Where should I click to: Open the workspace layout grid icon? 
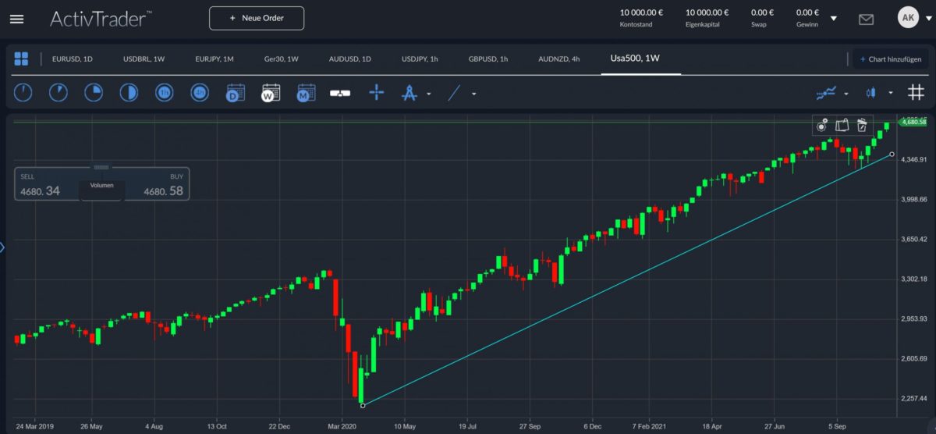click(21, 59)
